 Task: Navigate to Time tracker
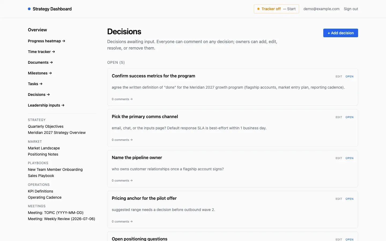[41, 52]
